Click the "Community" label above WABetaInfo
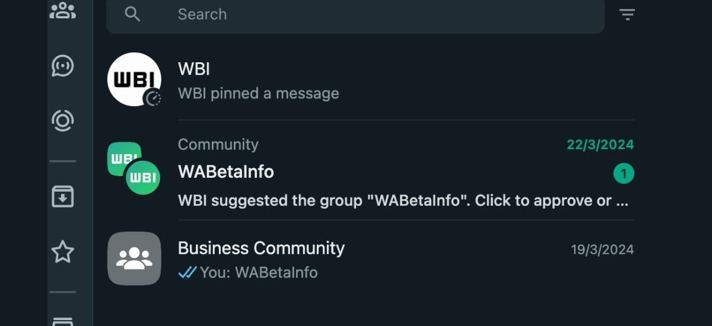 pyautogui.click(x=218, y=145)
